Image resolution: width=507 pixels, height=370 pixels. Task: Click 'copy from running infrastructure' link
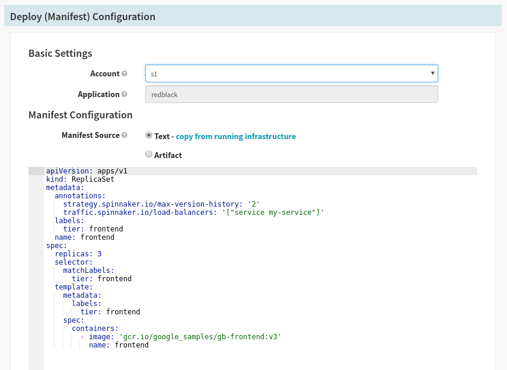[235, 136]
